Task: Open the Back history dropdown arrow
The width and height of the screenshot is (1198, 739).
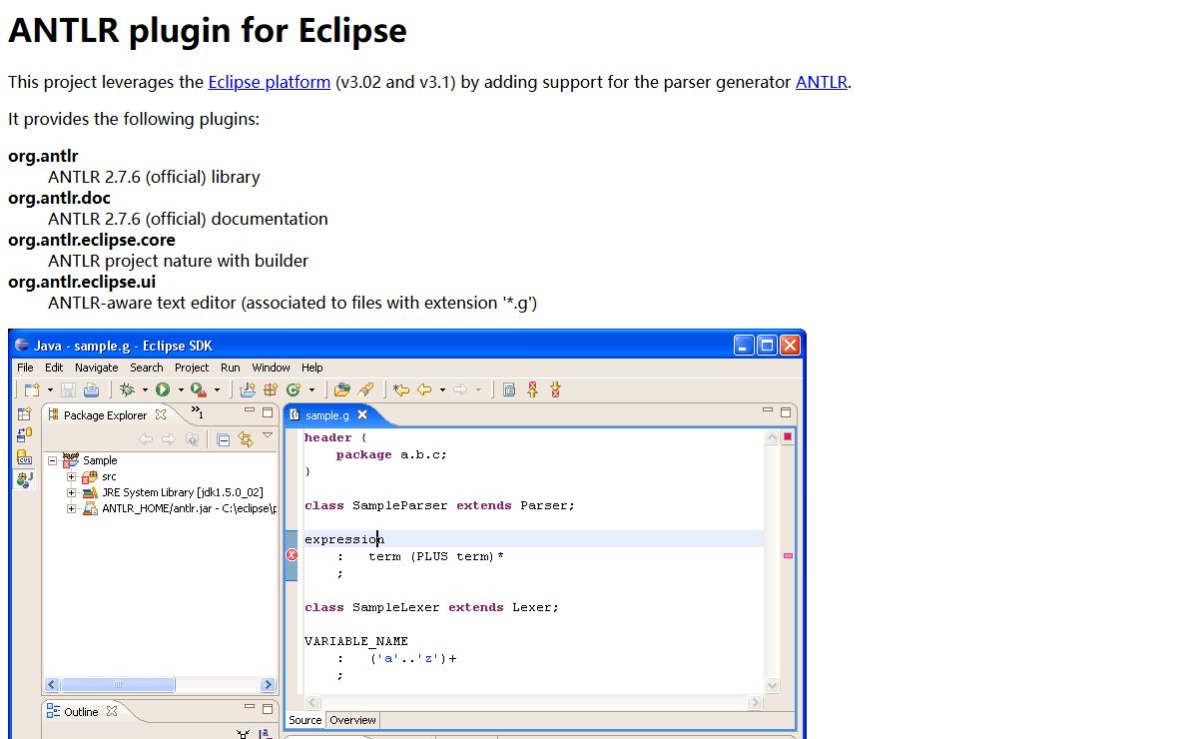Action: pos(442,389)
